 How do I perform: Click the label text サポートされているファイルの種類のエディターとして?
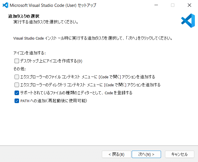[x=76, y=93]
